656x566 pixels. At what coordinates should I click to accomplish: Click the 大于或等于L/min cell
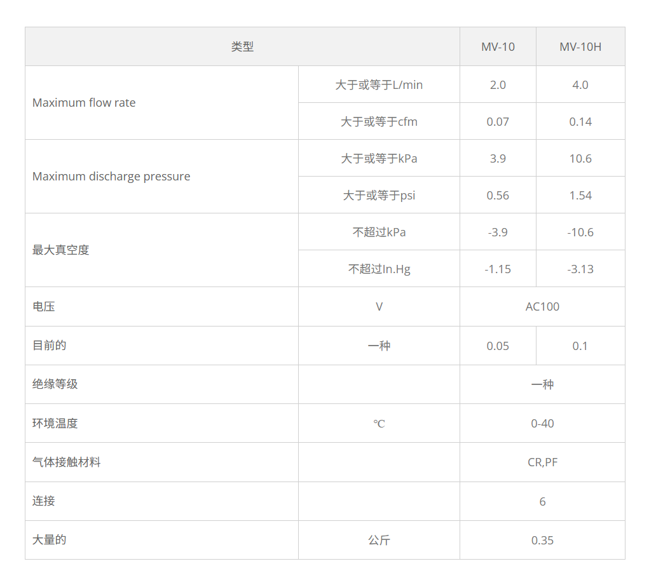click(379, 84)
